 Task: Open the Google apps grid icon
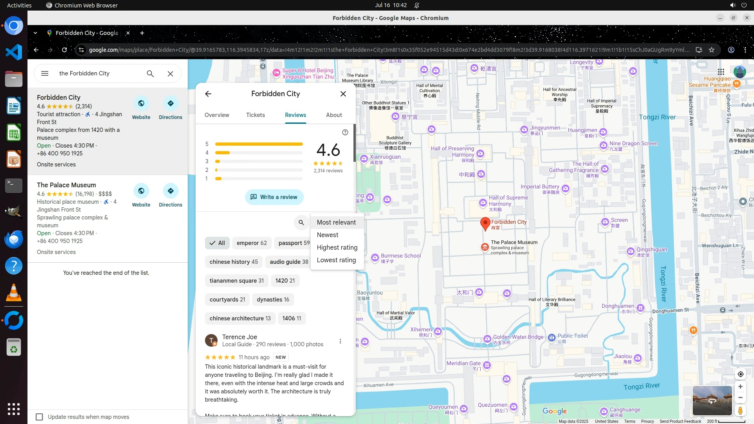[x=721, y=72]
